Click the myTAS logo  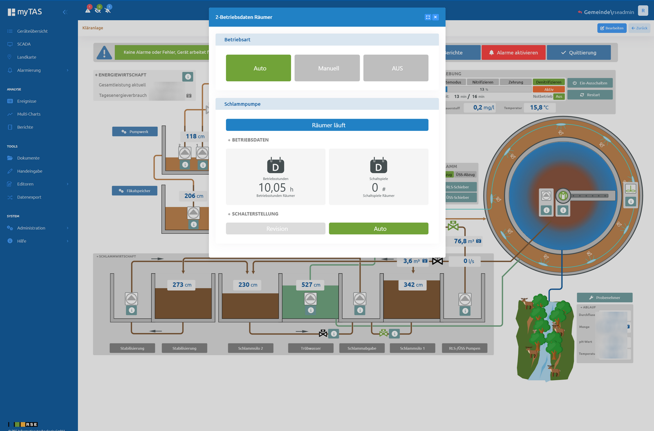[x=25, y=12]
